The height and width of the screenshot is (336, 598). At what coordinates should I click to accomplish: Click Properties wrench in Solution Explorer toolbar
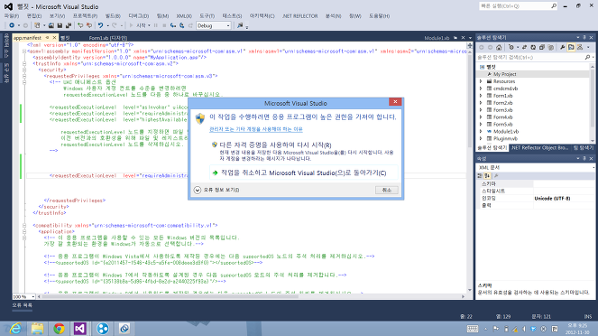coord(562,47)
